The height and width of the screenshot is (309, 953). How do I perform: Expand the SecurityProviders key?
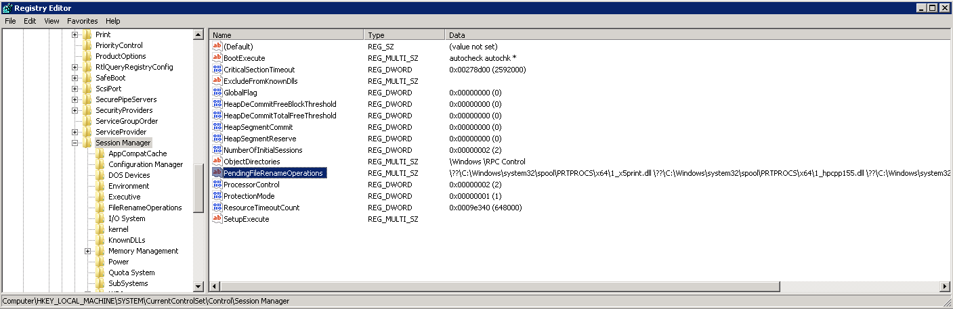tap(75, 110)
